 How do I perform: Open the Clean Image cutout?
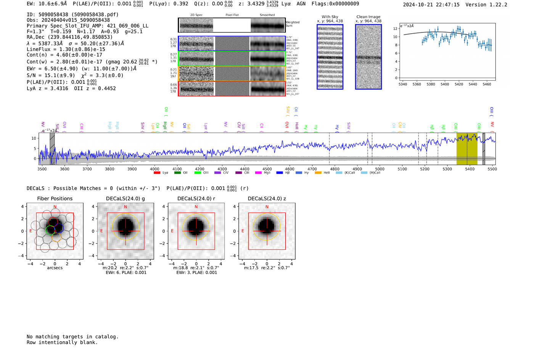point(368,57)
